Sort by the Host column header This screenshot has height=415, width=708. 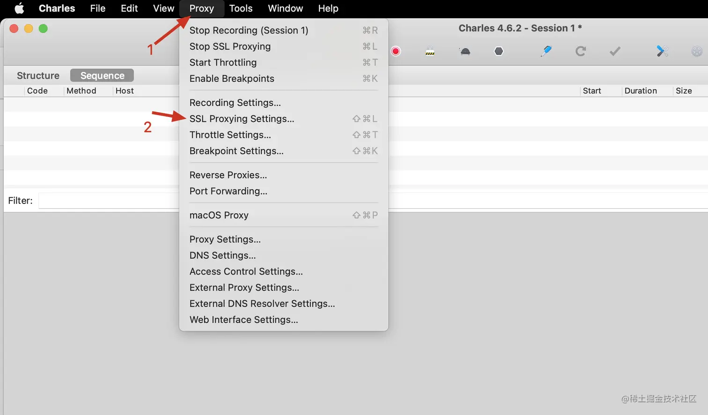(125, 91)
